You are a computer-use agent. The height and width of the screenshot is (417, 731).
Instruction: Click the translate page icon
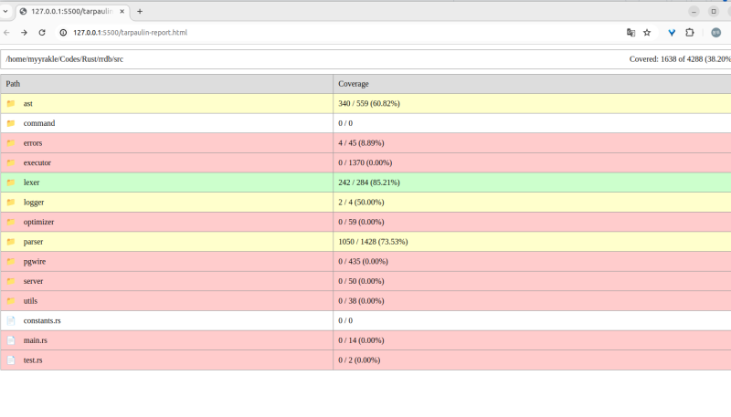pyautogui.click(x=630, y=32)
